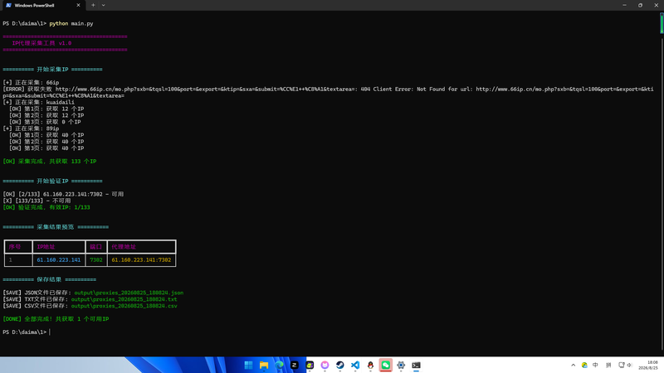Click the '端口' table header
This screenshot has width=664, height=373.
click(96, 247)
